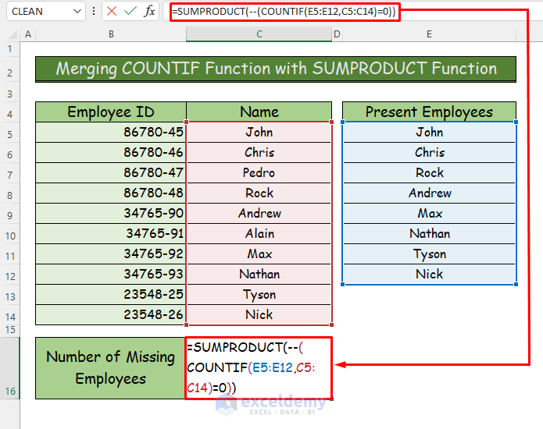The height and width of the screenshot is (429, 543).
Task: Select cell with ID 34765-90
Action: point(111,213)
